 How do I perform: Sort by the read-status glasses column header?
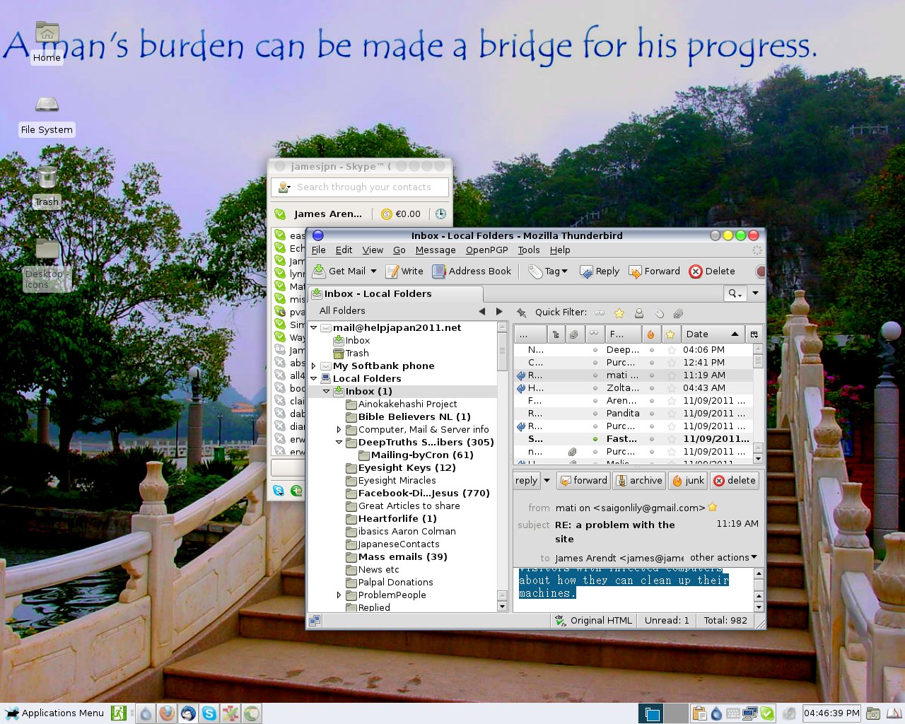594,334
